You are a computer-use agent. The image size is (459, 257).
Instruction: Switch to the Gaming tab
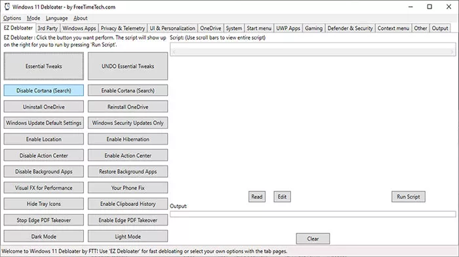(314, 28)
